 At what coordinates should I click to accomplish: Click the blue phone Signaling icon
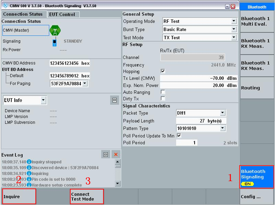coord(54,43)
